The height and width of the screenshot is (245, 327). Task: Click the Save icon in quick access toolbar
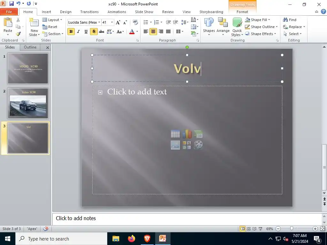pos(11,4)
